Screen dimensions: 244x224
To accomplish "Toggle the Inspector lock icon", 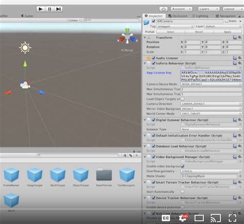I will pyautogui.click(x=239, y=16).
